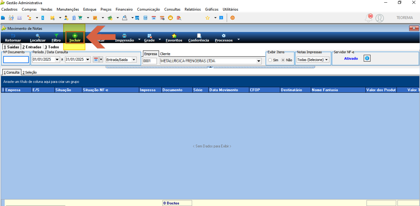
Task: Open the Notas Impressas Todas (Selecione) dropdown
Action: pyautogui.click(x=312, y=60)
